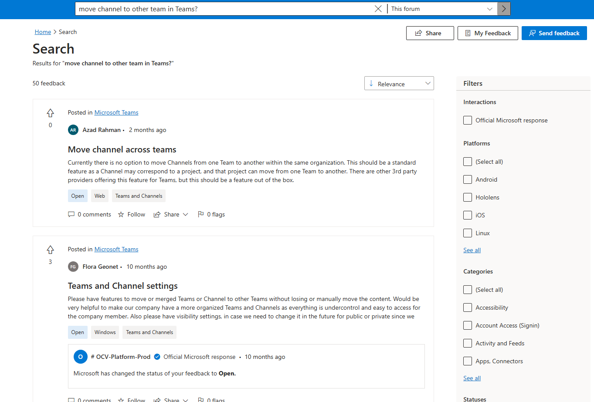Click the Open status tag on first post
This screenshot has width=594, height=402.
coord(78,196)
